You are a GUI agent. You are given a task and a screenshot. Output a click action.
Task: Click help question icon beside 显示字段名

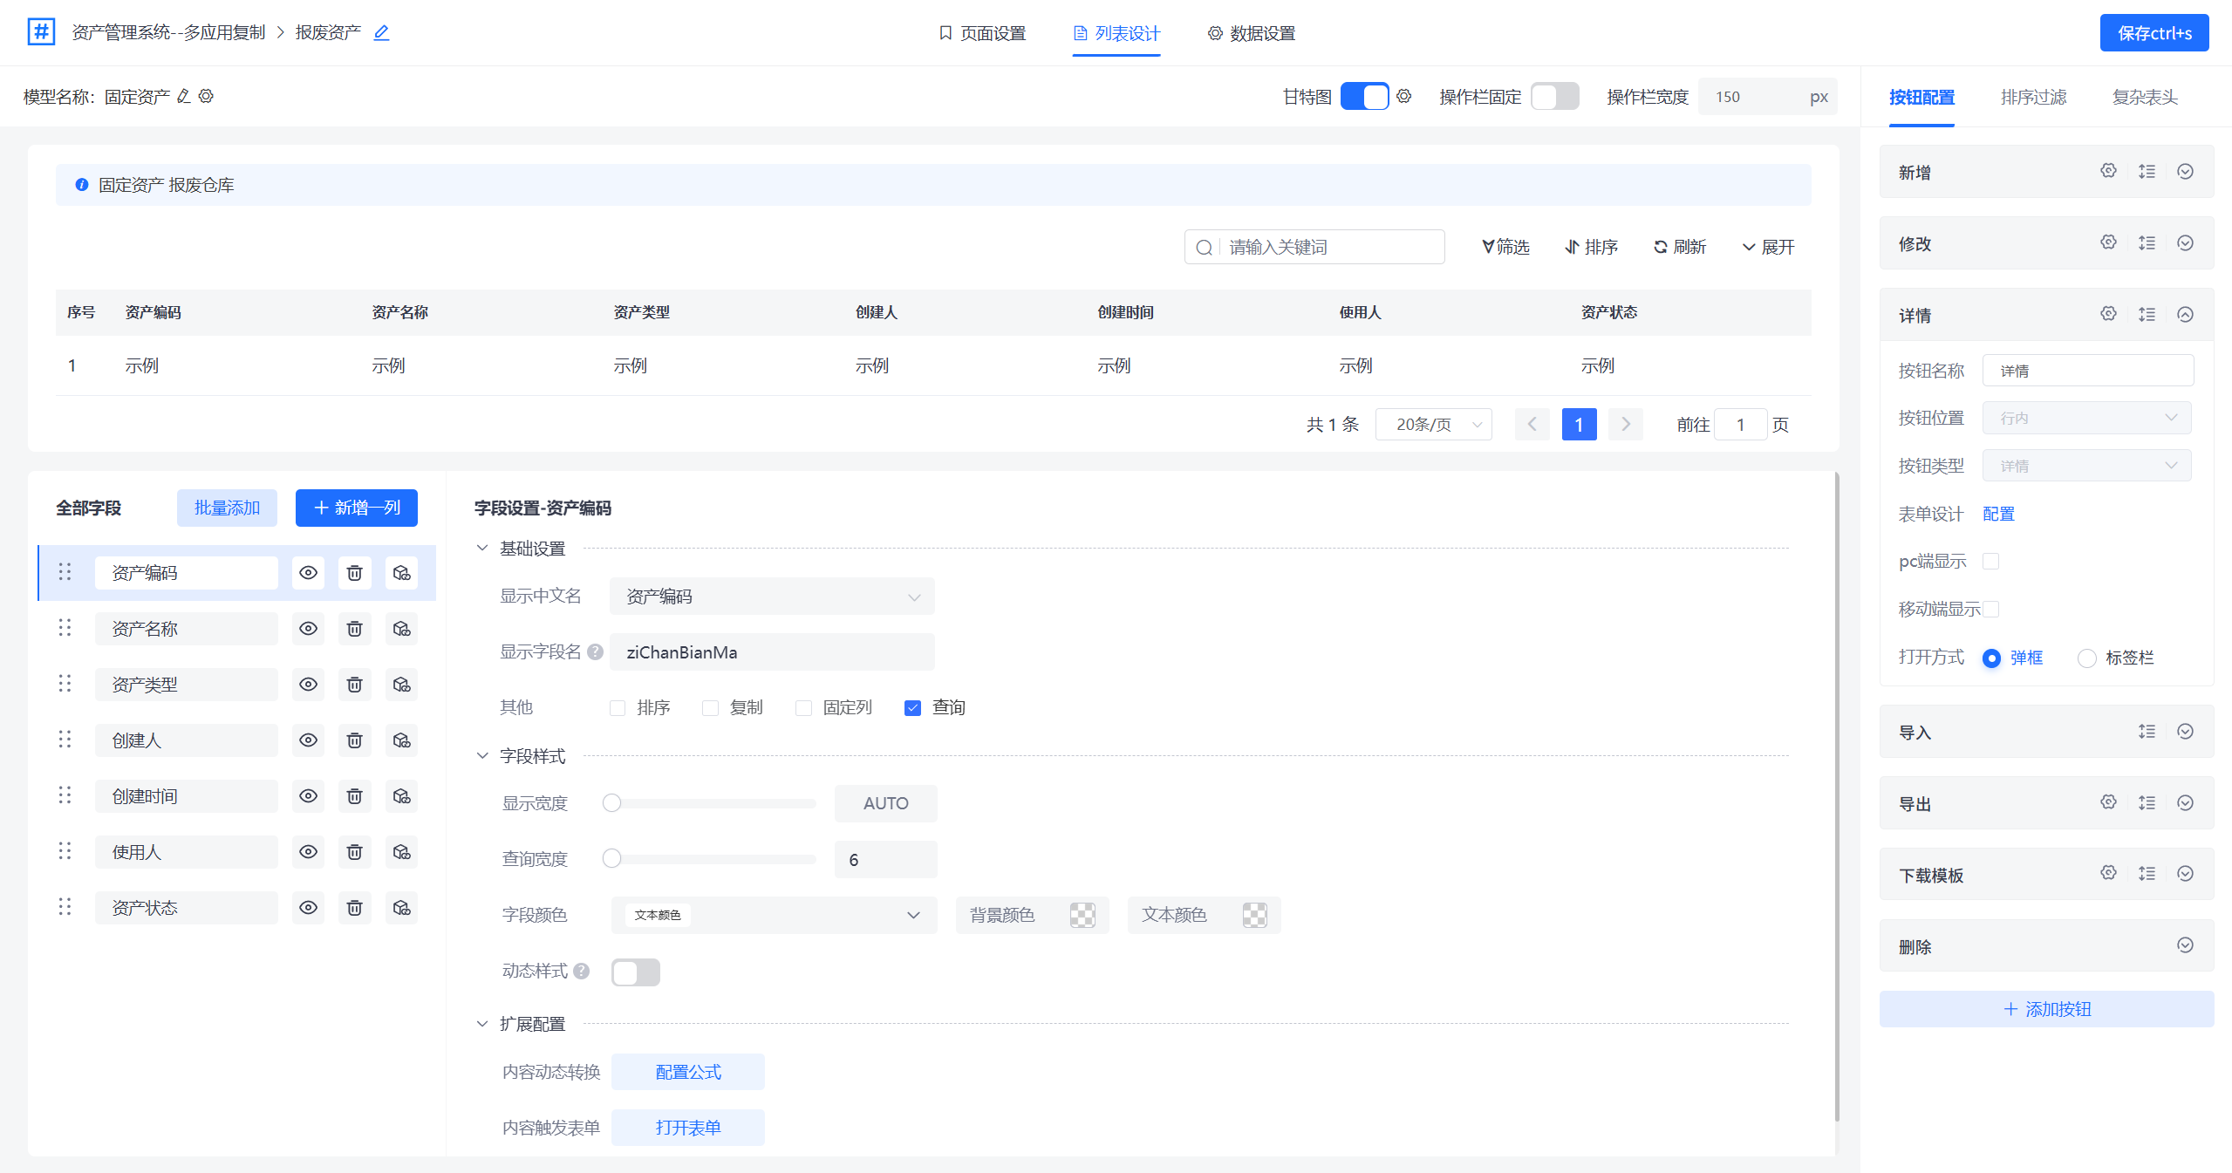point(595,651)
